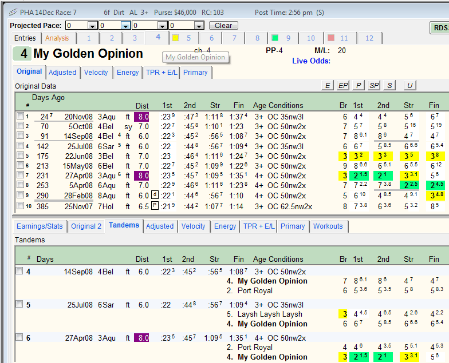Open upper Energy tab

coord(128,73)
